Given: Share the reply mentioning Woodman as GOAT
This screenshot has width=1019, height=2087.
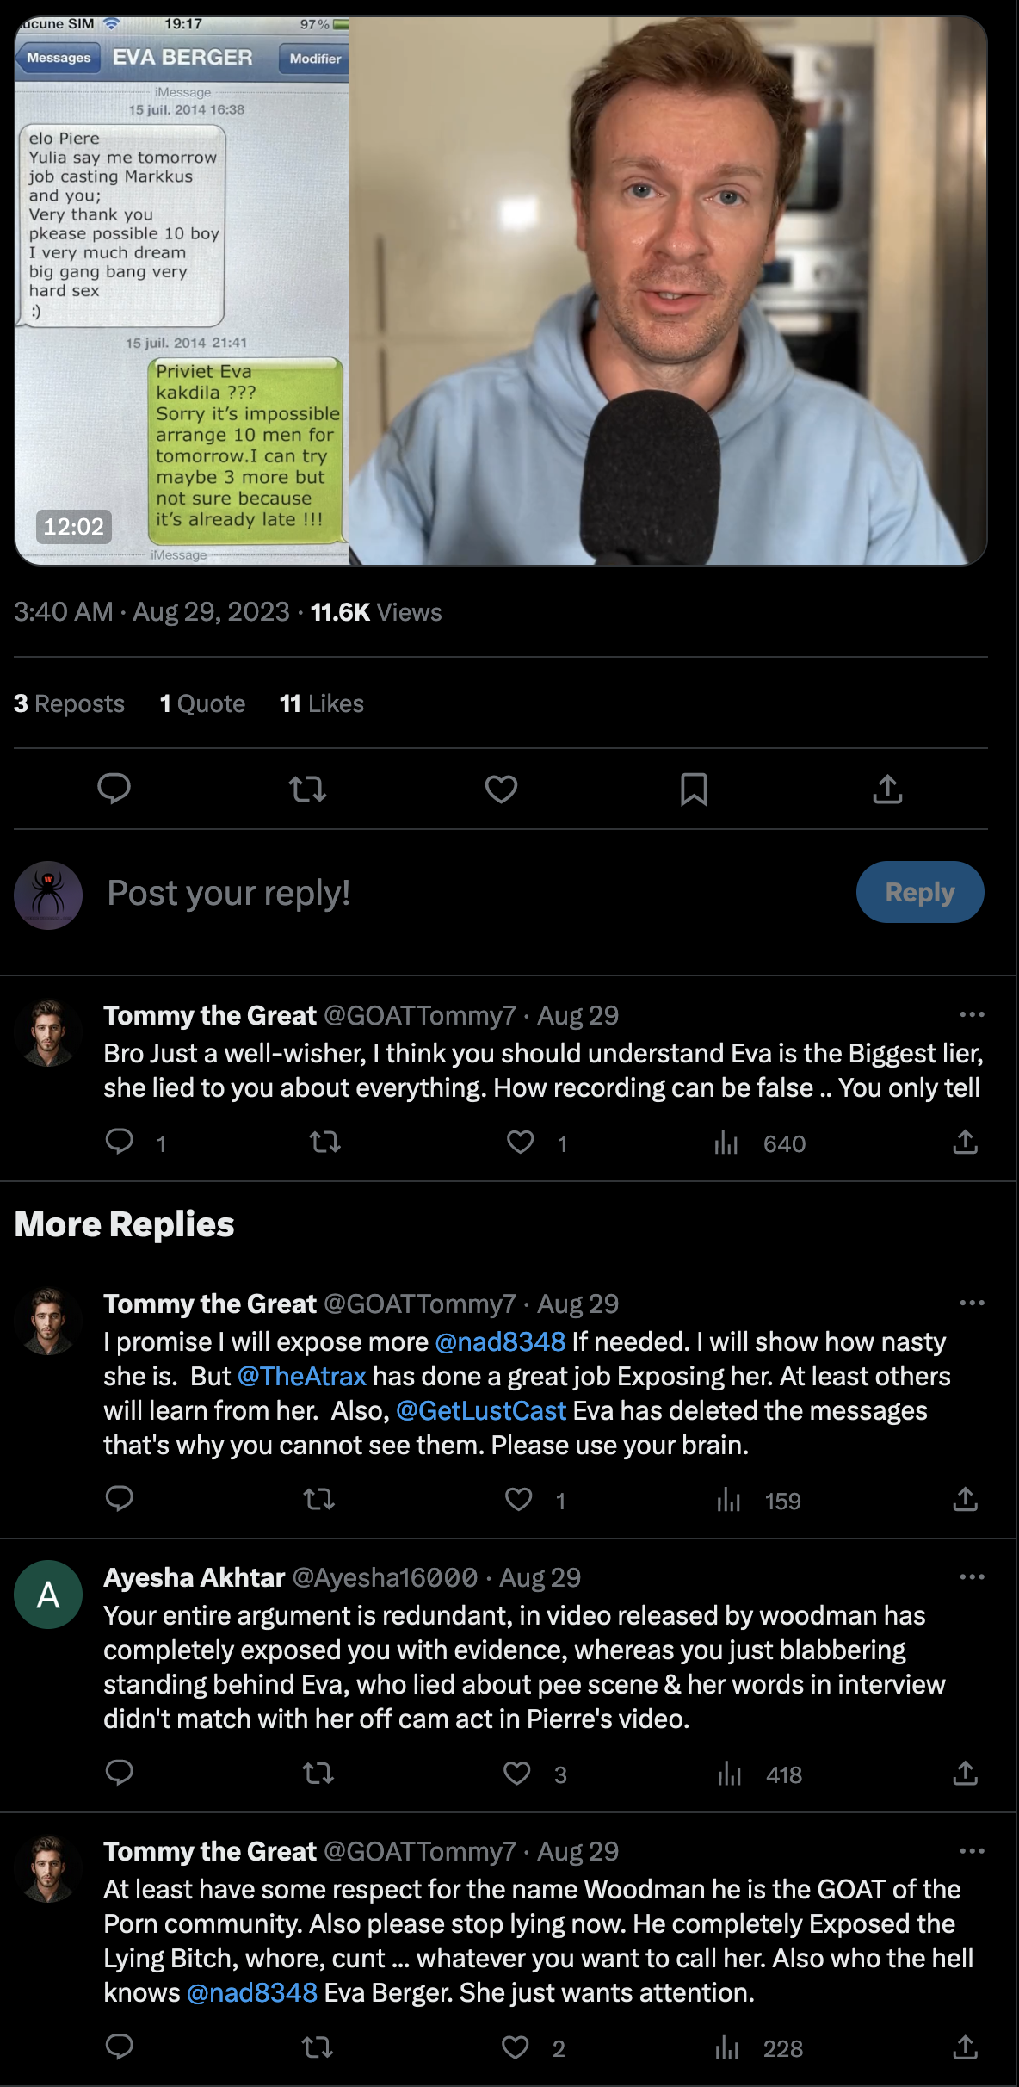Looking at the screenshot, I should coord(965,2047).
